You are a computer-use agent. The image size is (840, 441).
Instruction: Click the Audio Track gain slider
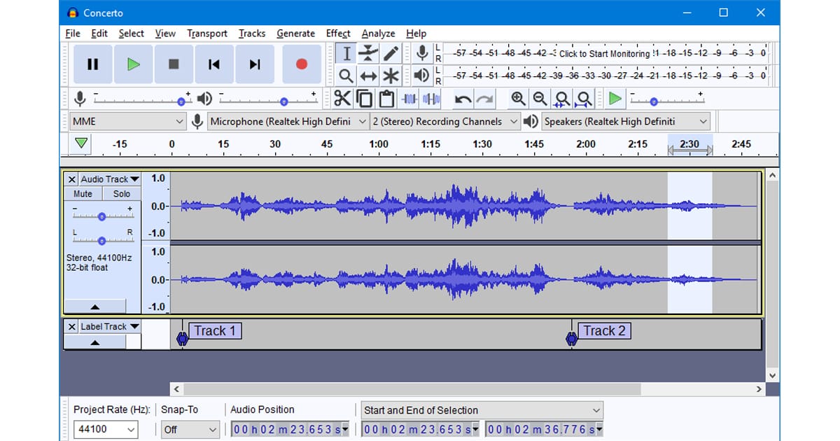click(101, 216)
